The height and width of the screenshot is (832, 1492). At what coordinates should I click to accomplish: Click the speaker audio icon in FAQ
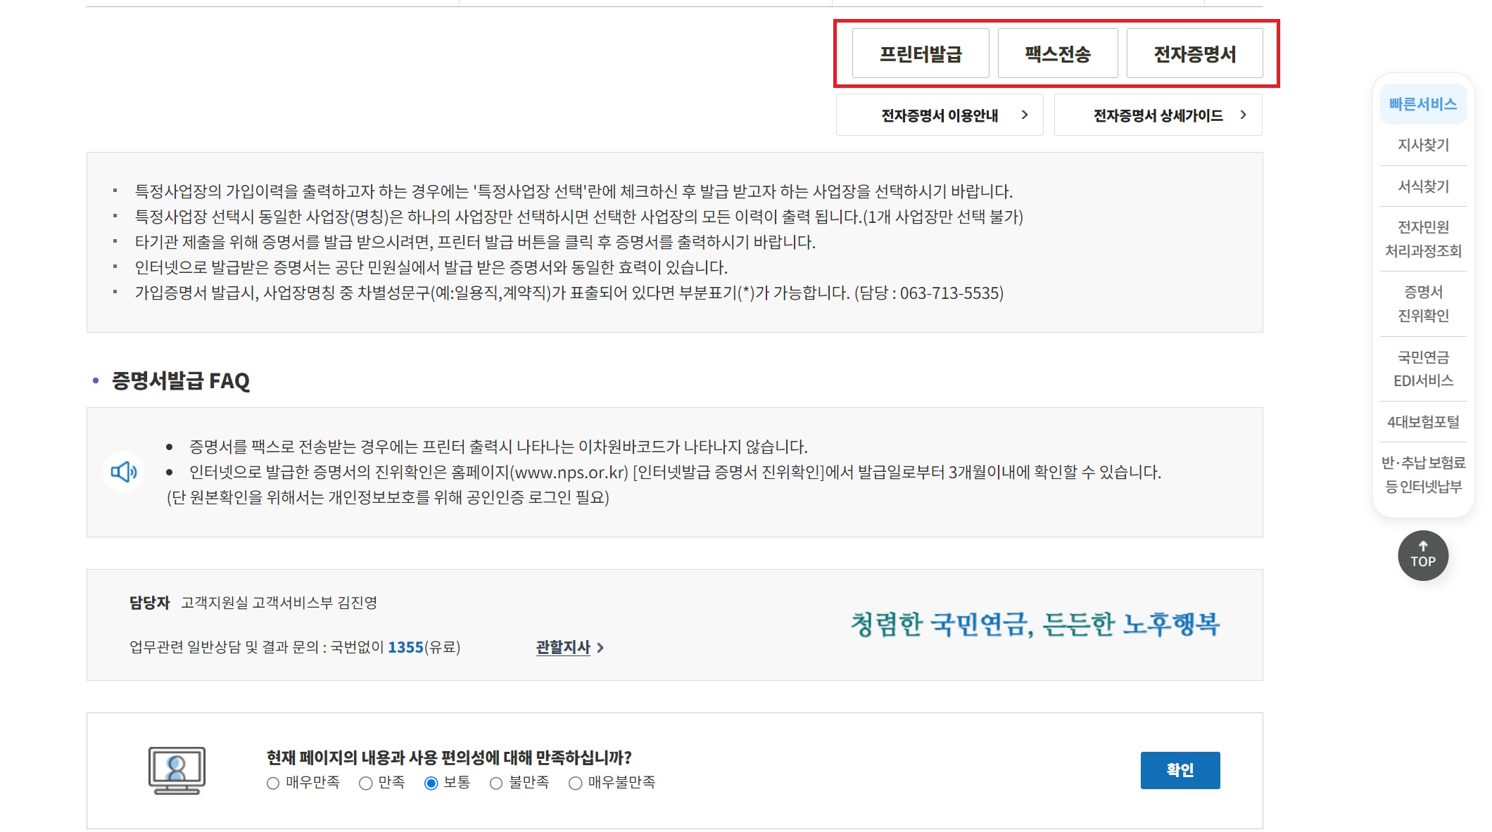(x=124, y=472)
